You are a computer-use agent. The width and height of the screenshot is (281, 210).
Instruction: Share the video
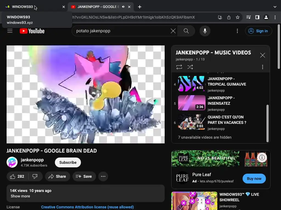[x=57, y=176]
